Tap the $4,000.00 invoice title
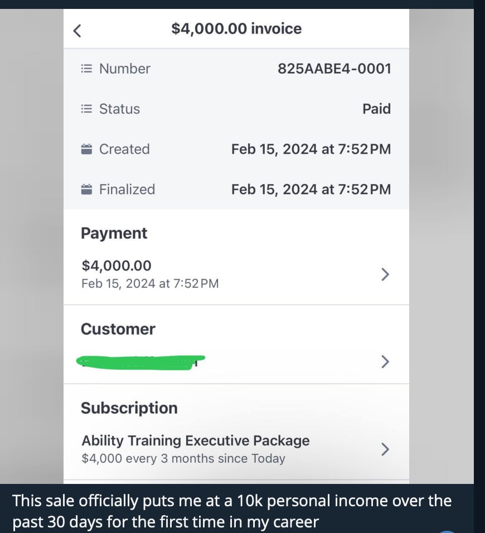The width and height of the screenshot is (485, 533). tap(236, 28)
